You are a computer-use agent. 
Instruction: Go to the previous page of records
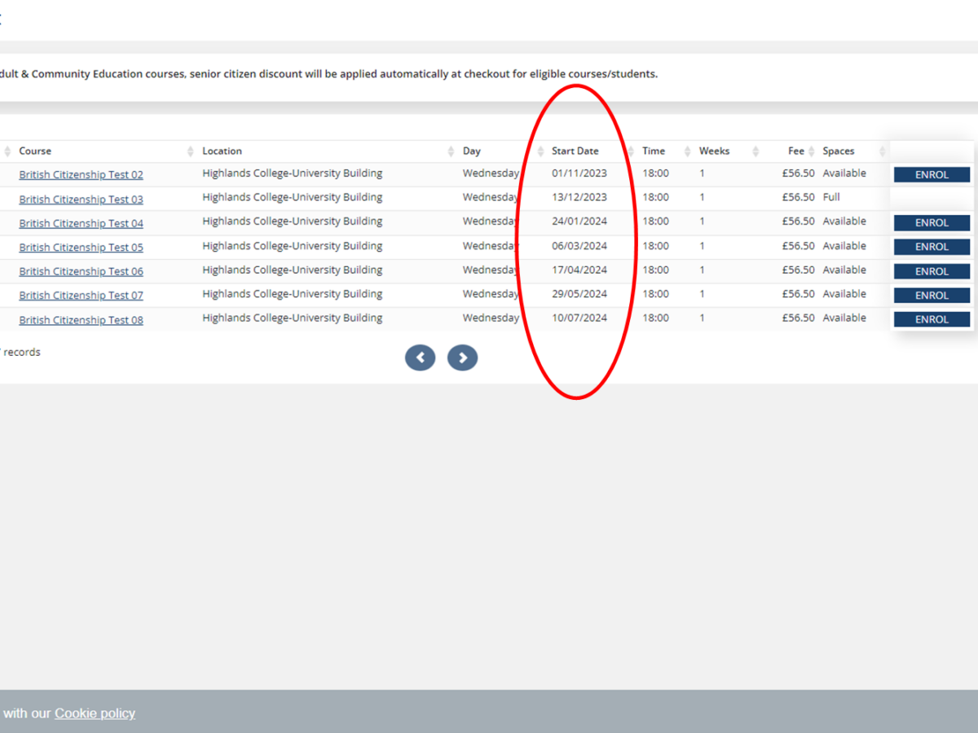(x=421, y=358)
